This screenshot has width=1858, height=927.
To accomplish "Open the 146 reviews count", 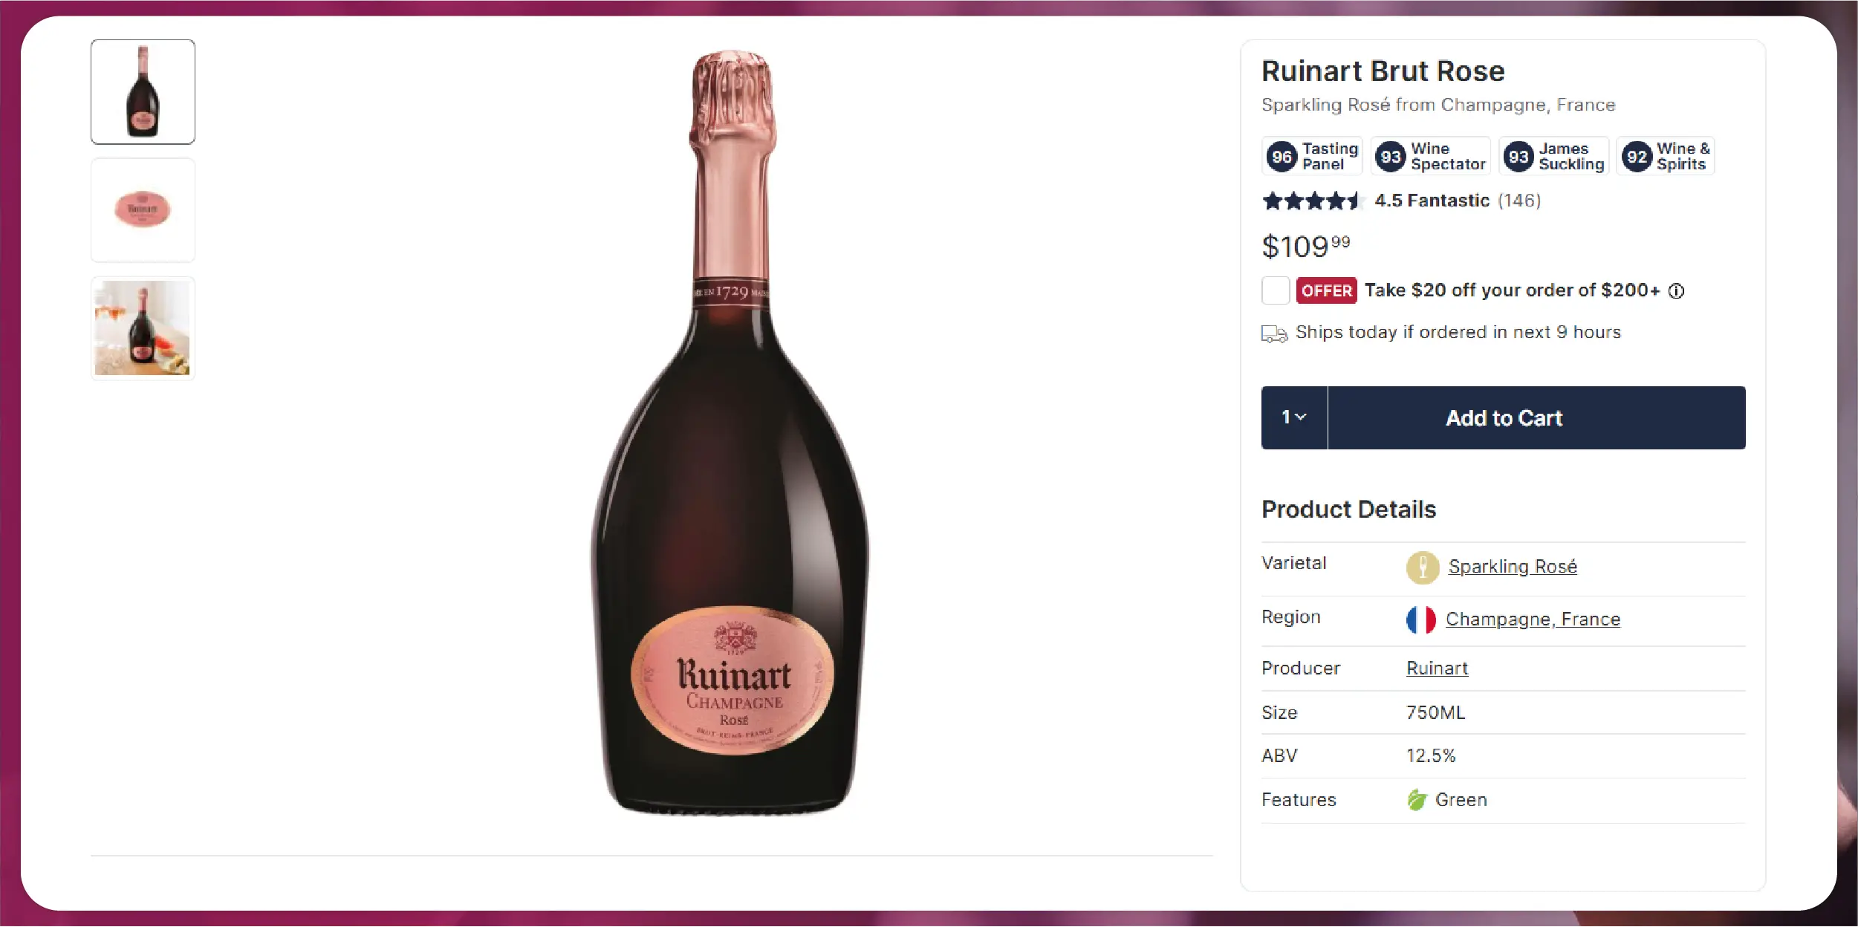I will 1519,201.
